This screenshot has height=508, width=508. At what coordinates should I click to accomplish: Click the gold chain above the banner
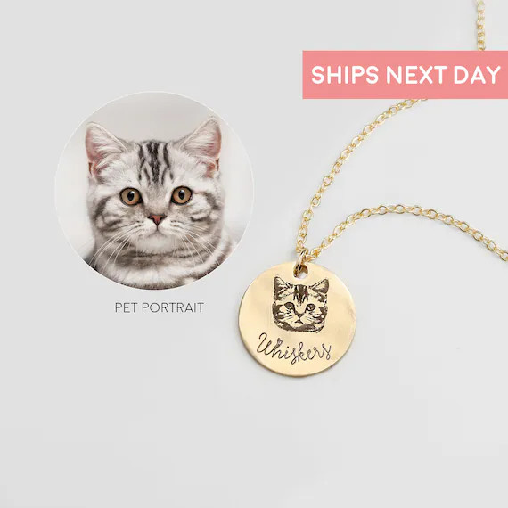pyautogui.click(x=480, y=25)
